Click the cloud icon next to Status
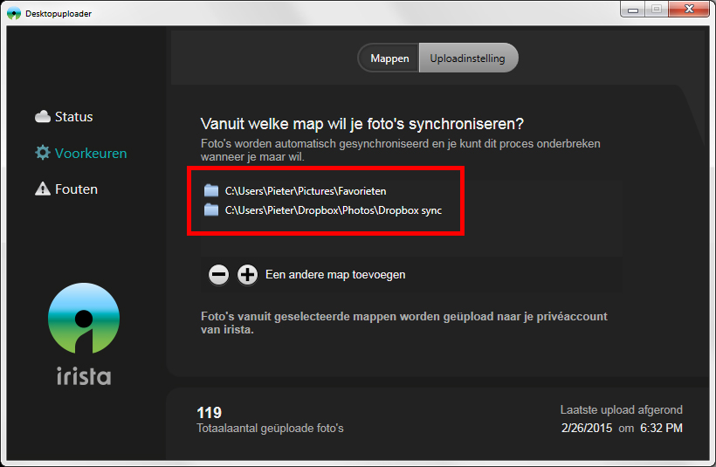This screenshot has height=467, width=716. point(43,117)
